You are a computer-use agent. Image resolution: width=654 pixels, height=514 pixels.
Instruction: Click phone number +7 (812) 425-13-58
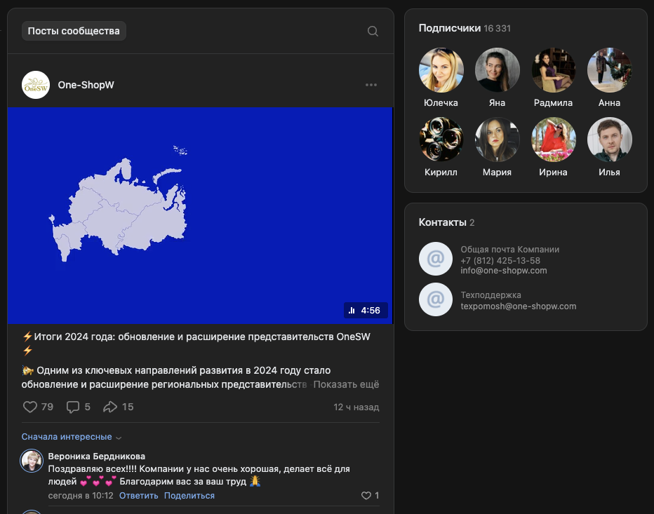pos(500,261)
